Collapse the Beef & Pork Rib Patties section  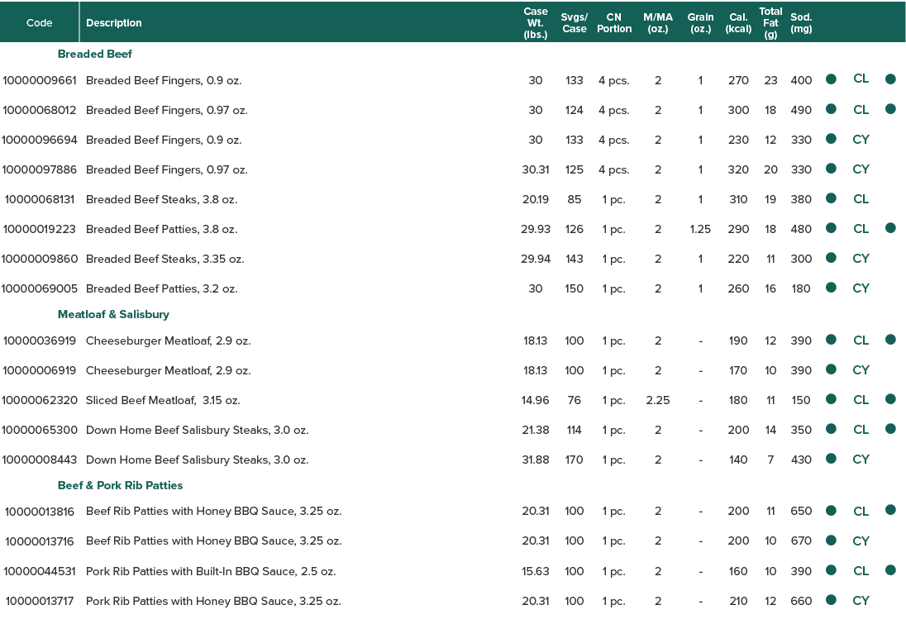tap(120, 485)
